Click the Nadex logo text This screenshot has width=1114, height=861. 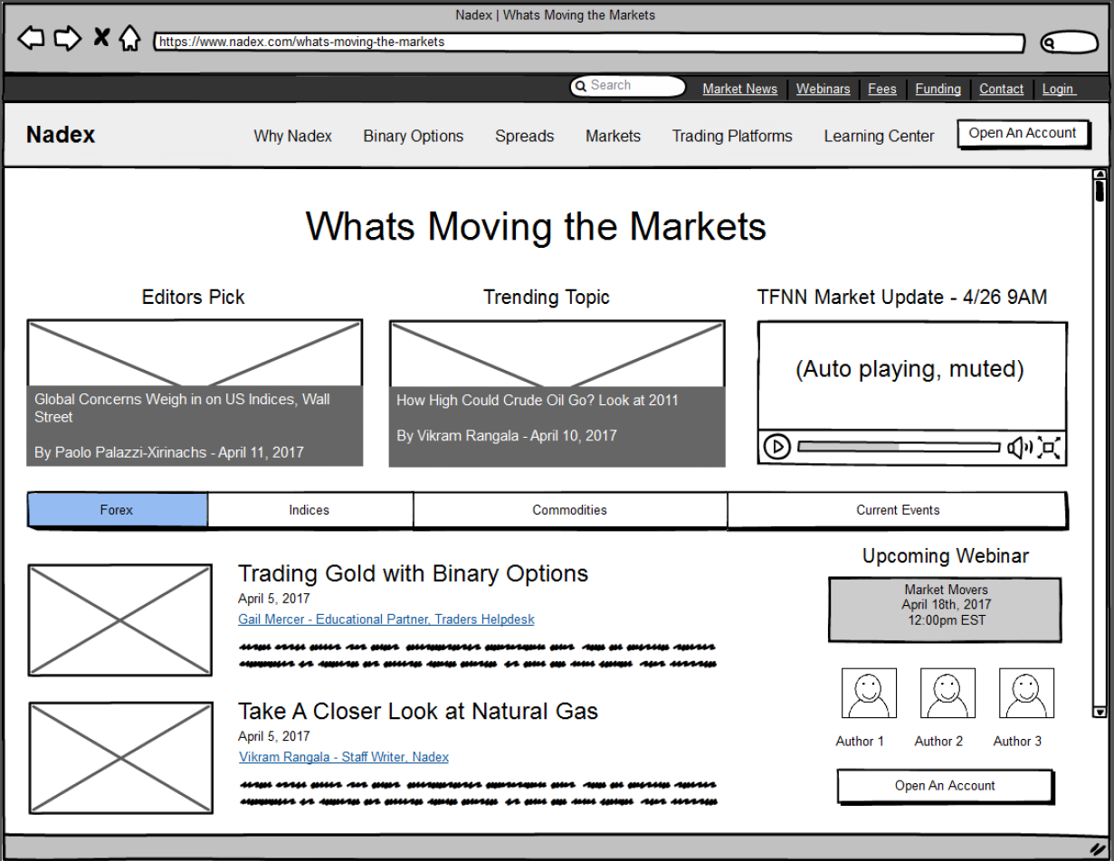pos(61,135)
